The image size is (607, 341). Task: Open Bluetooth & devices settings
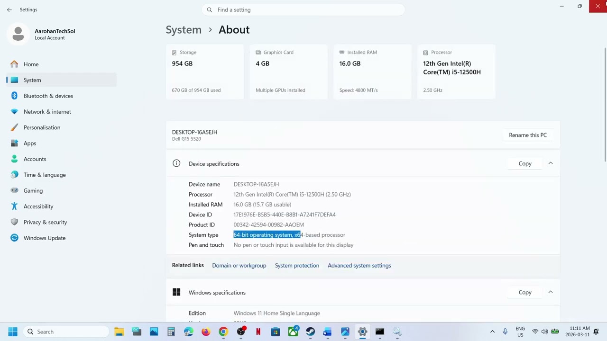(62, 96)
